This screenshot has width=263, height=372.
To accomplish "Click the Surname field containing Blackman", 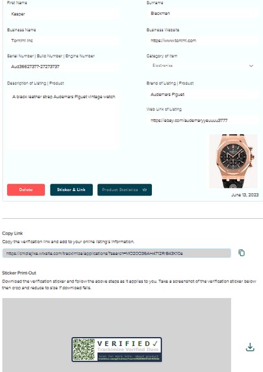I will [203, 13].
